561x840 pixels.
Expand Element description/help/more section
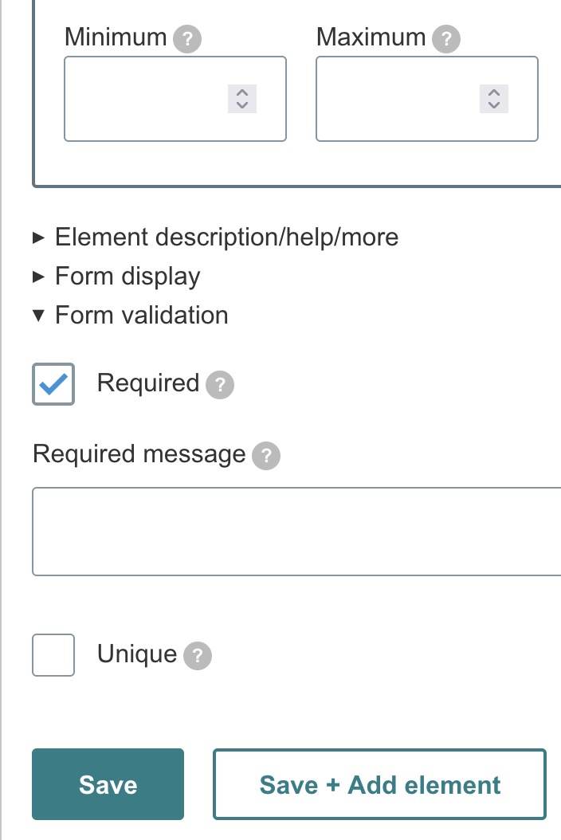click(226, 237)
